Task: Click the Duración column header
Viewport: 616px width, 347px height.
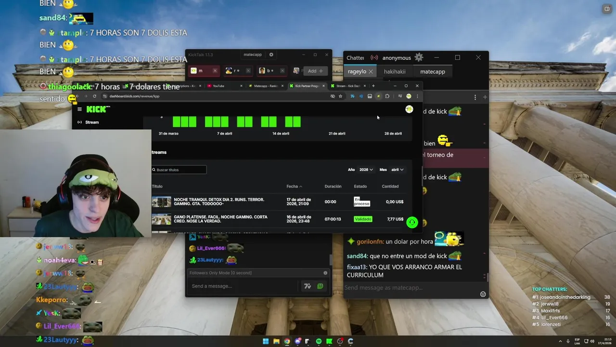Action: 333,187
